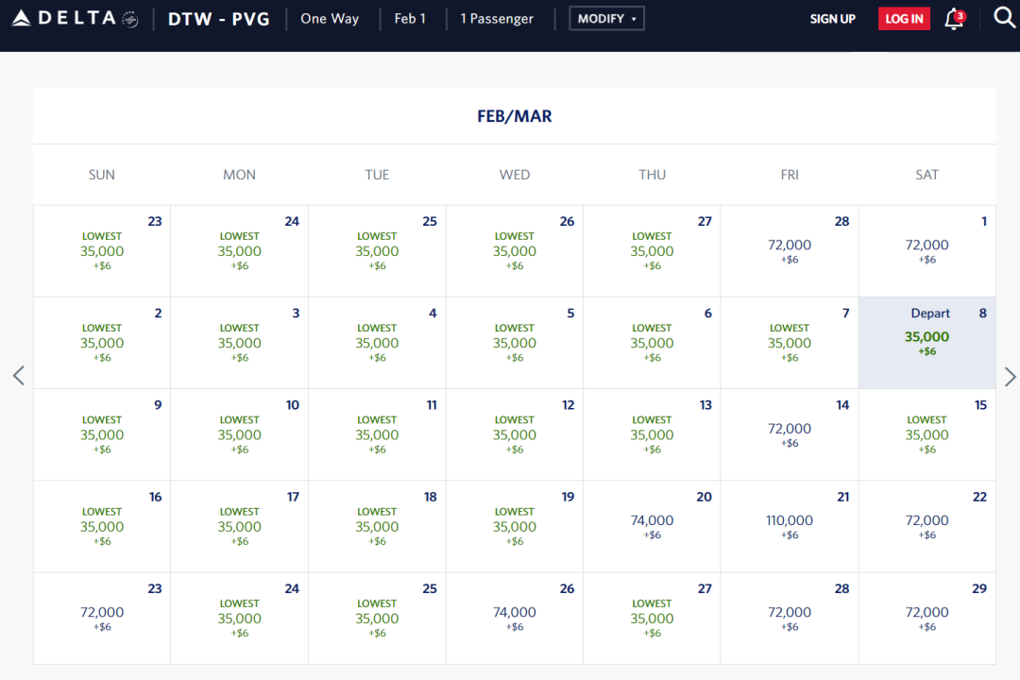Open the MODIFY search dropdown
The image size is (1020, 680).
click(x=606, y=18)
